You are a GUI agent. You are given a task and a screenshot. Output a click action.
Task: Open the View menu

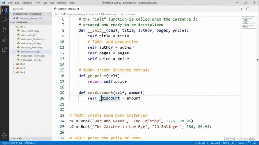[38, 3]
